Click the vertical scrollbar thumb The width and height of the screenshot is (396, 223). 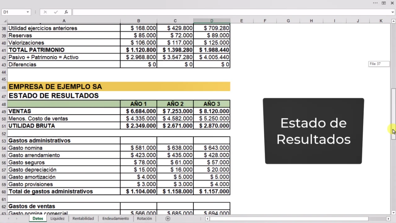(394, 115)
